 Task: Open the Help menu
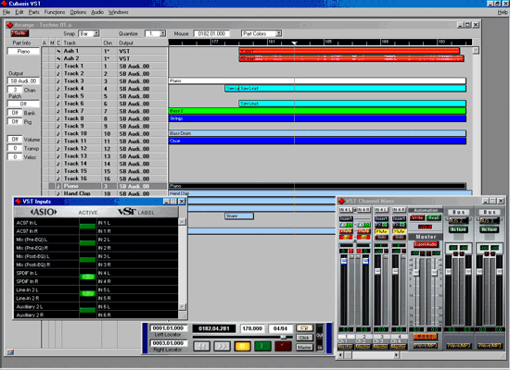coord(503,12)
